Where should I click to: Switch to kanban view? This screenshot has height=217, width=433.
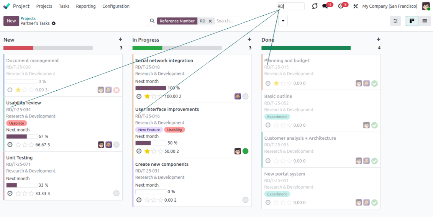pyautogui.click(x=412, y=21)
